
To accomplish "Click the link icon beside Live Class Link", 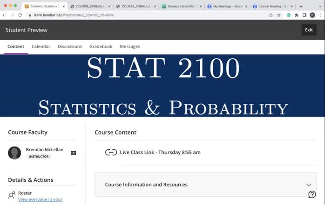I will [111, 153].
